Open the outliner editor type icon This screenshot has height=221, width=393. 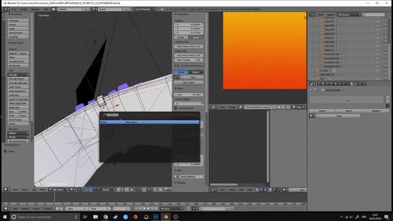coord(312,15)
